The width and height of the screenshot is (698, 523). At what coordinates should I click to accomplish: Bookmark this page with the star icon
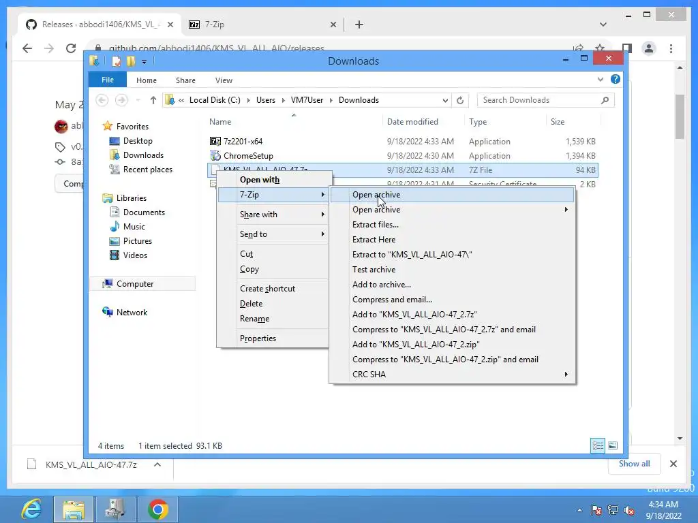pos(600,48)
